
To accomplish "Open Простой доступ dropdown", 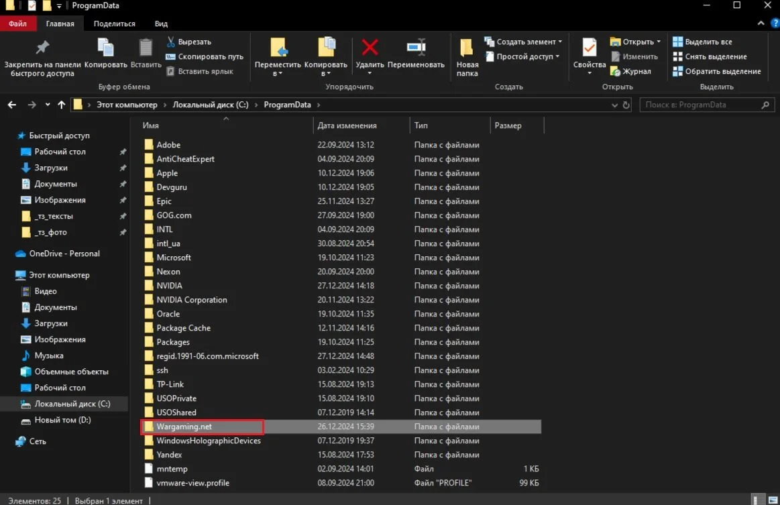I will [x=522, y=57].
